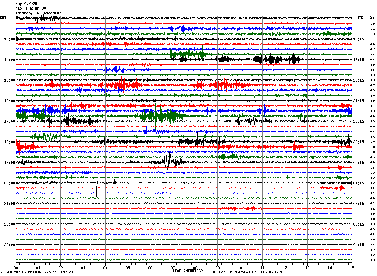Viewport: 377px width, 276px height.
Task: Select the UTC timezone label
Action: pos(360,18)
